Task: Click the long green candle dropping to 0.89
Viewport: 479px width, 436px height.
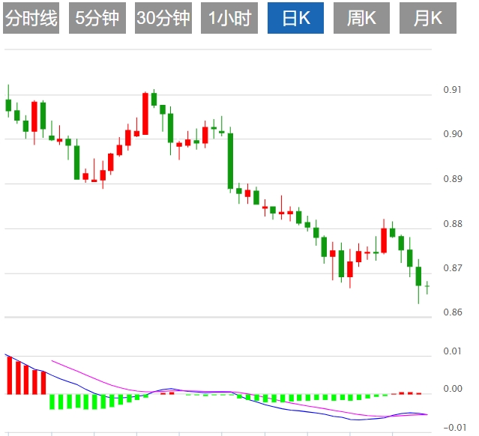Action: pos(230,160)
